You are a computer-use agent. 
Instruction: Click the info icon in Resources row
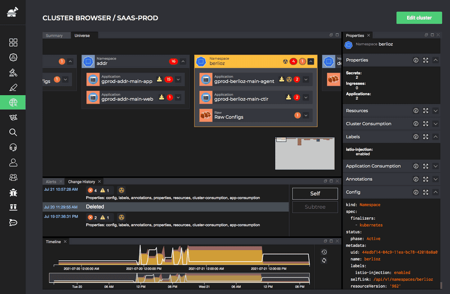[416, 111]
